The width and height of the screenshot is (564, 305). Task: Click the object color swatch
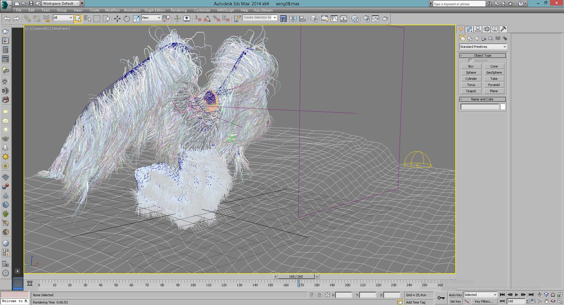[503, 107]
